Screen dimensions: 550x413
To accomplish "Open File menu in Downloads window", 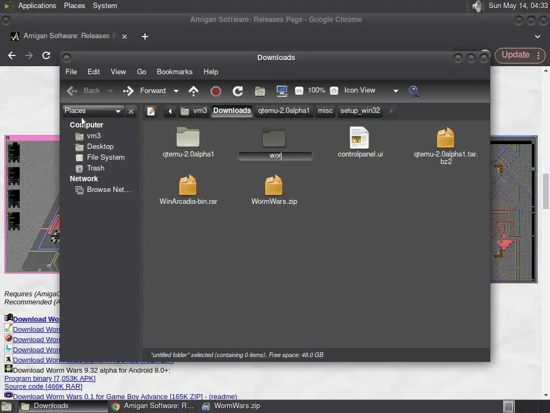I will pyautogui.click(x=71, y=72).
